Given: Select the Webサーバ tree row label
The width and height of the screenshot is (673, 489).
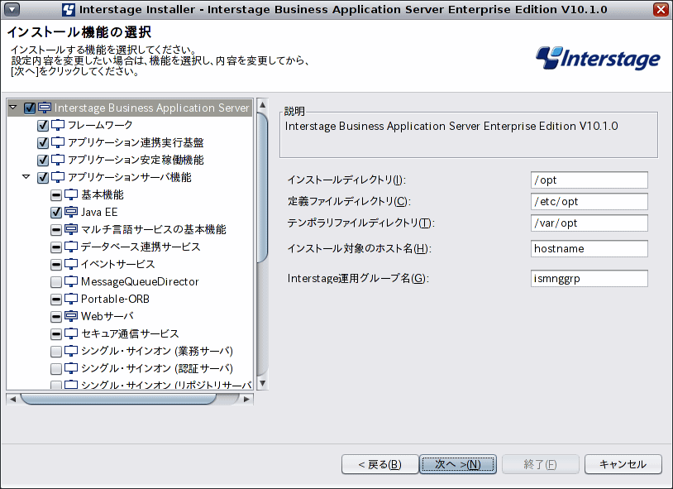Looking at the screenshot, I should (x=107, y=317).
